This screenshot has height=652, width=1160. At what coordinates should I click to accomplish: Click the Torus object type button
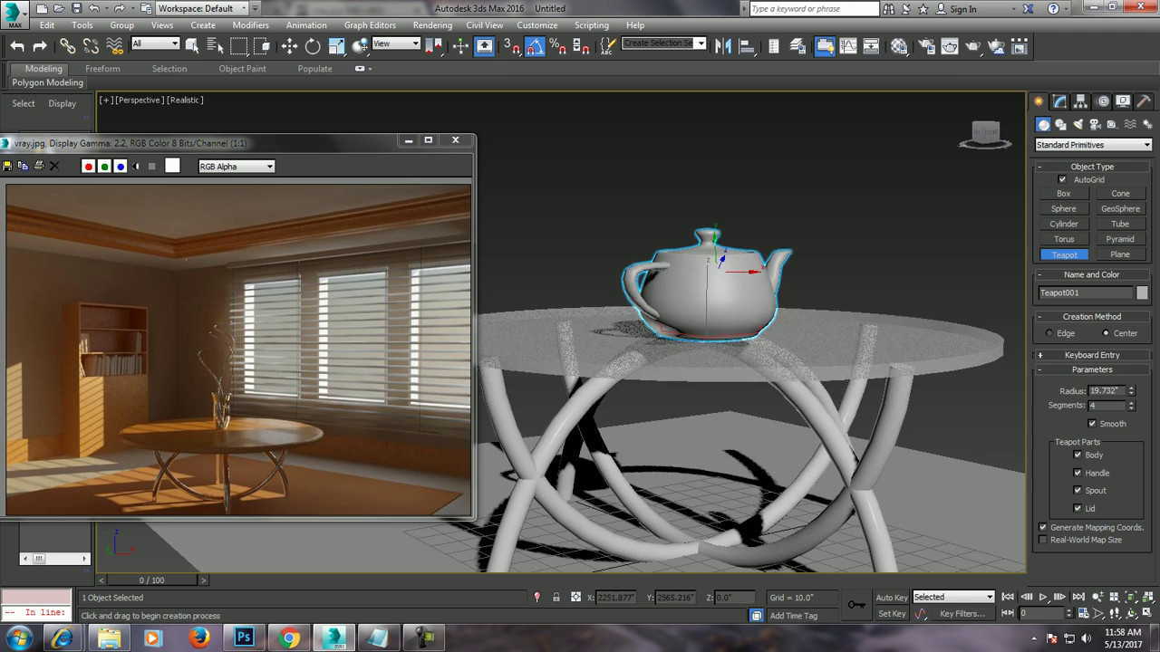tap(1064, 239)
